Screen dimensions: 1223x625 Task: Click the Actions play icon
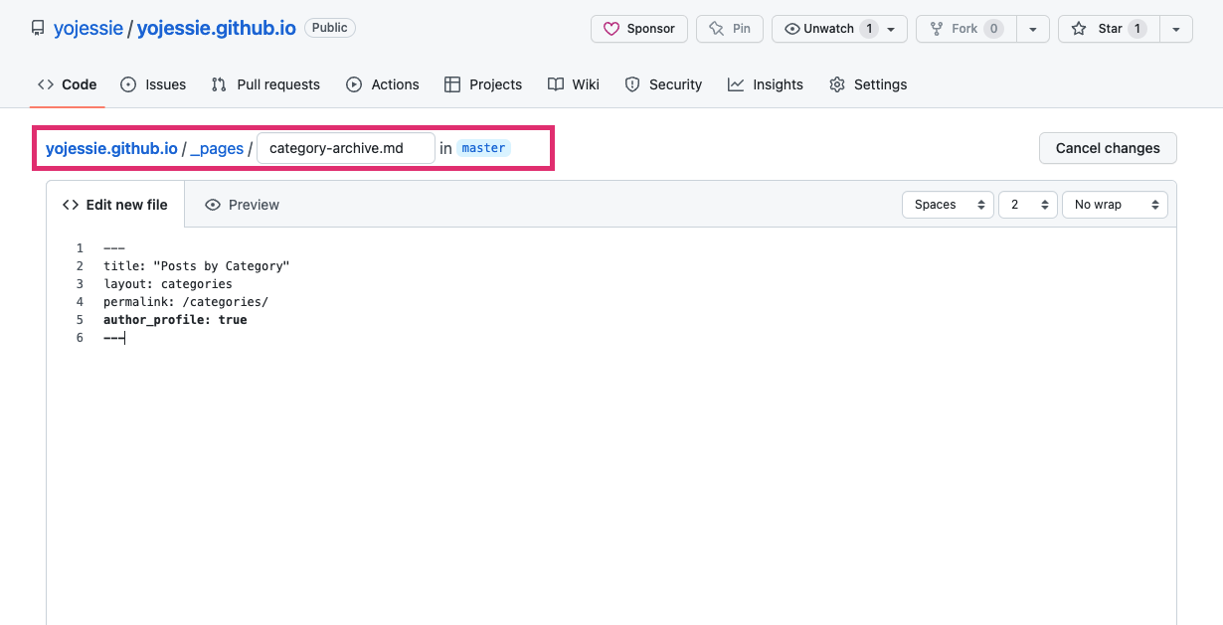[x=354, y=84]
